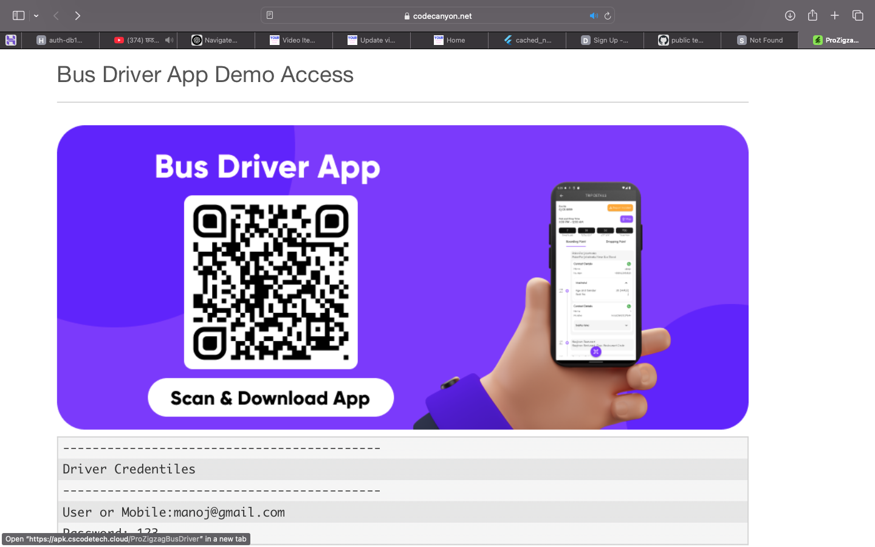Mute the YouTube (374) tab audio
Viewport: 875px width, 547px height.
(x=169, y=40)
